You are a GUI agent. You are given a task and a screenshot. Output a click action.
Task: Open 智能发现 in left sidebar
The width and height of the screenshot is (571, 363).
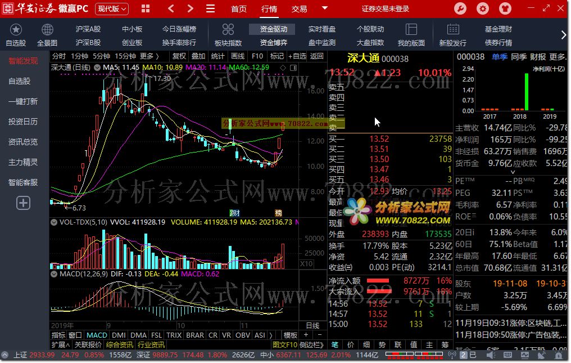tap(23, 61)
